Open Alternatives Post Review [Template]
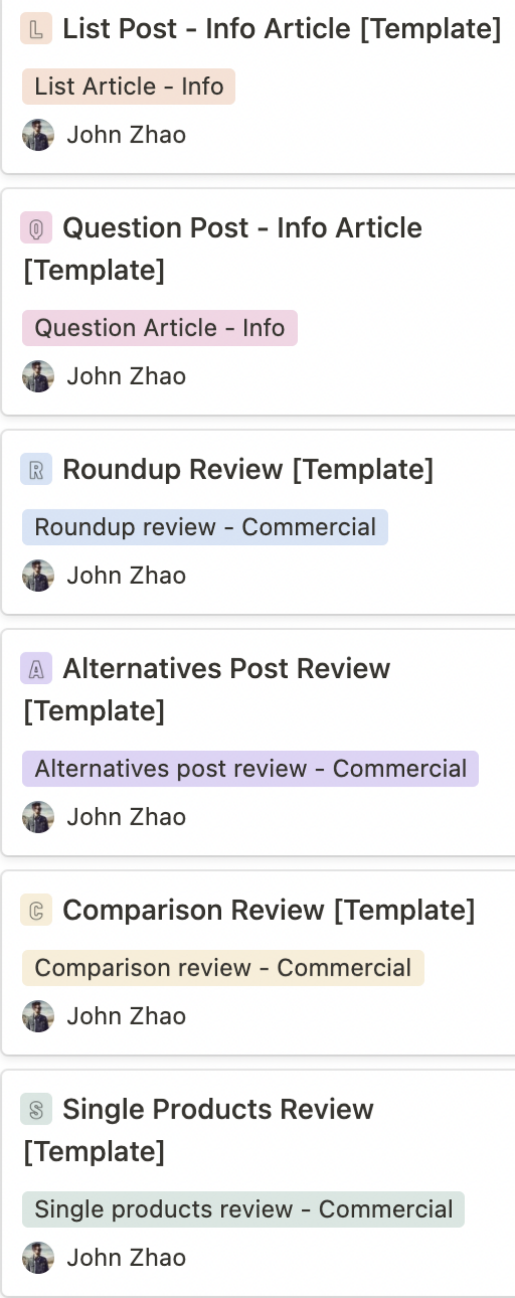 click(207, 689)
